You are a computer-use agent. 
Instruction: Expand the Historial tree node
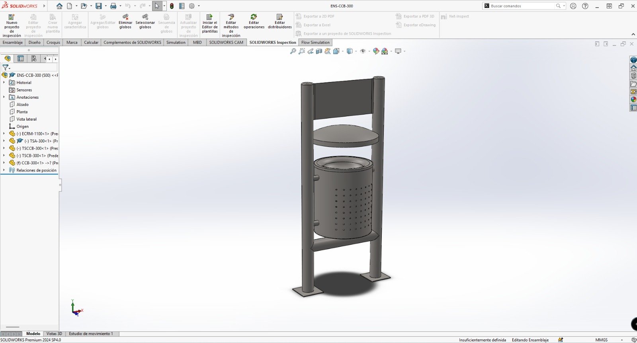click(4, 83)
